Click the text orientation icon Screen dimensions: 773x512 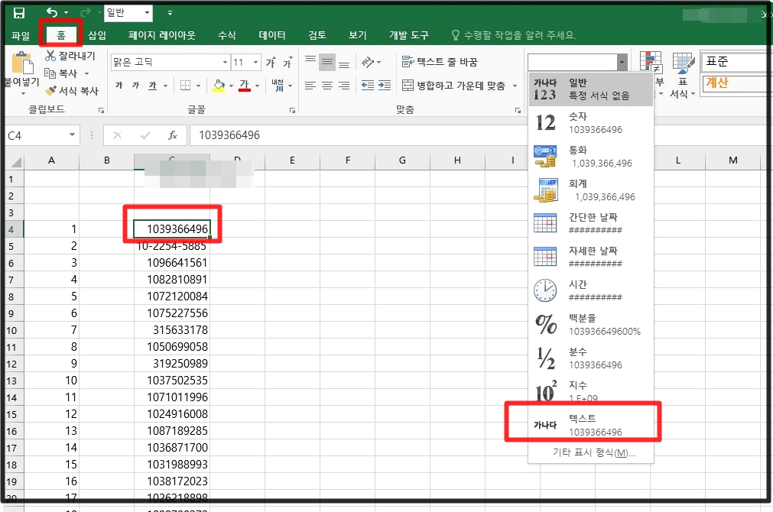tap(368, 62)
